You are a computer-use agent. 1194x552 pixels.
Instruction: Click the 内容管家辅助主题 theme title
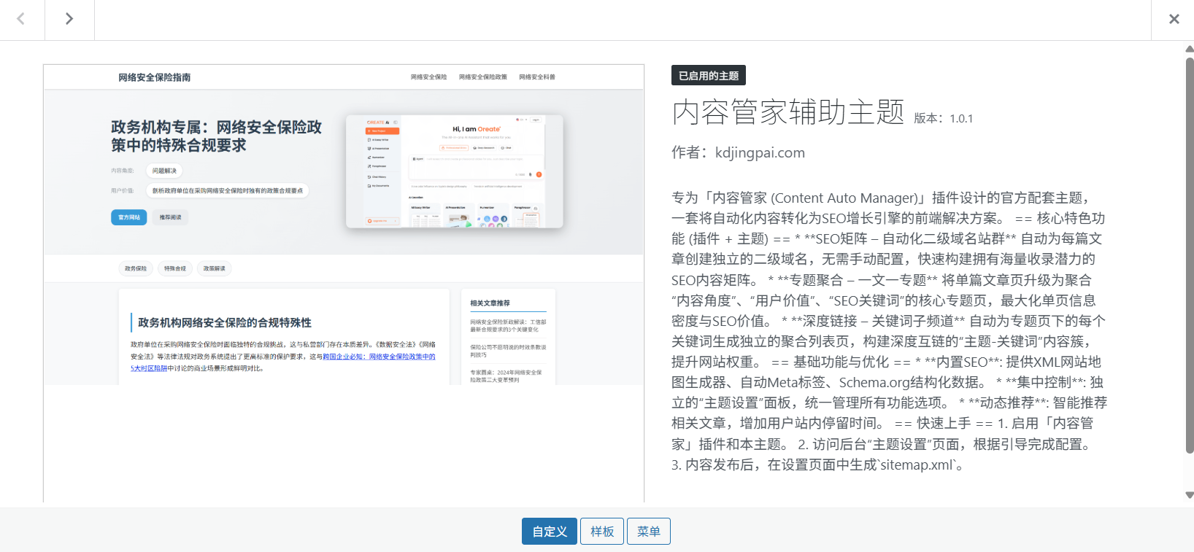(787, 112)
